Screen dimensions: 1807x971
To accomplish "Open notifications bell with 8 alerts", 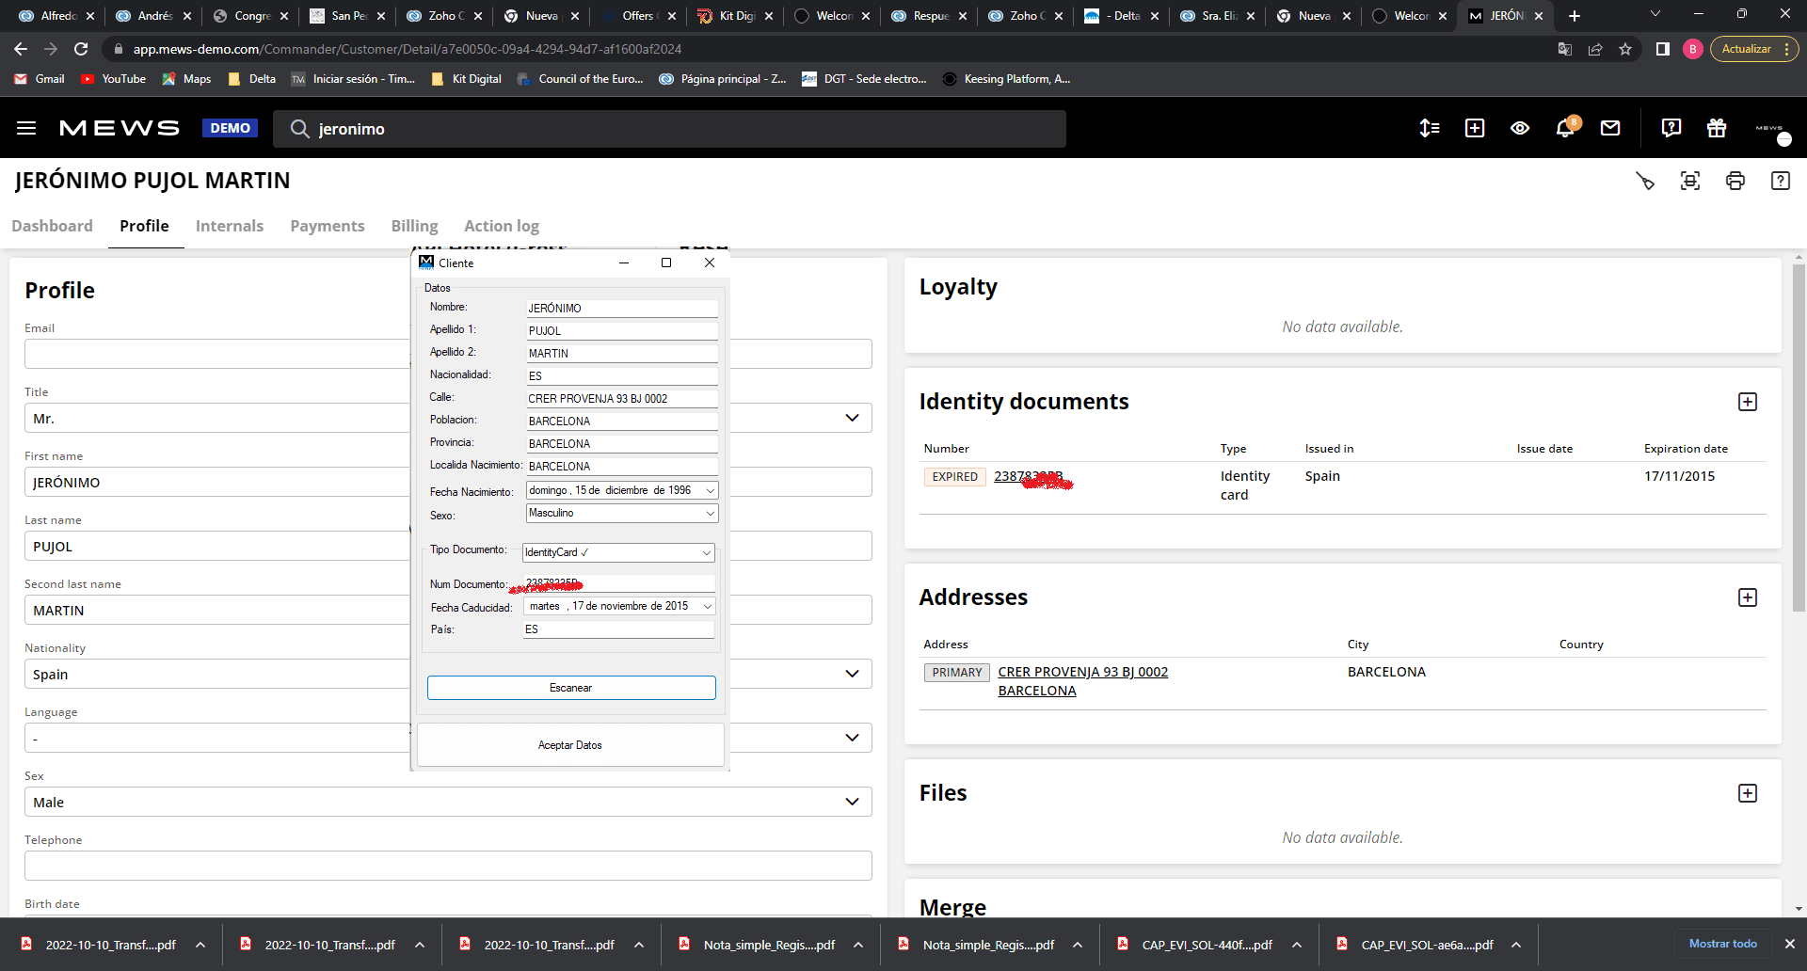I will click(x=1565, y=129).
